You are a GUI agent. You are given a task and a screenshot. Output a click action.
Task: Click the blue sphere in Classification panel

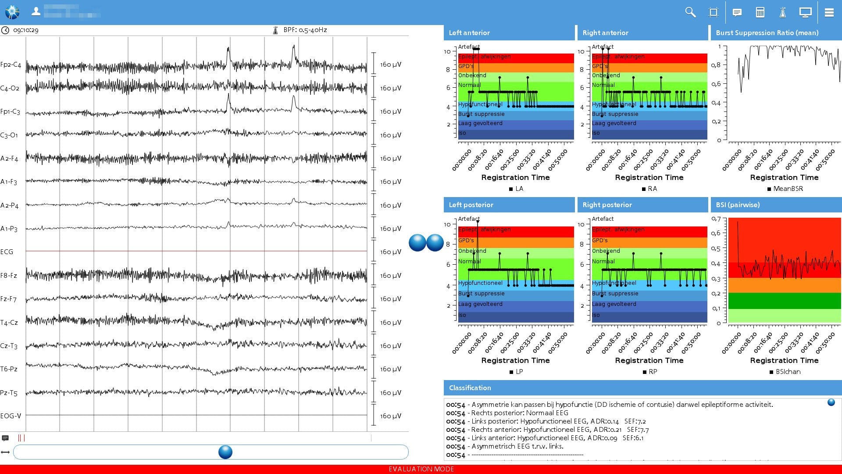pos(831,402)
